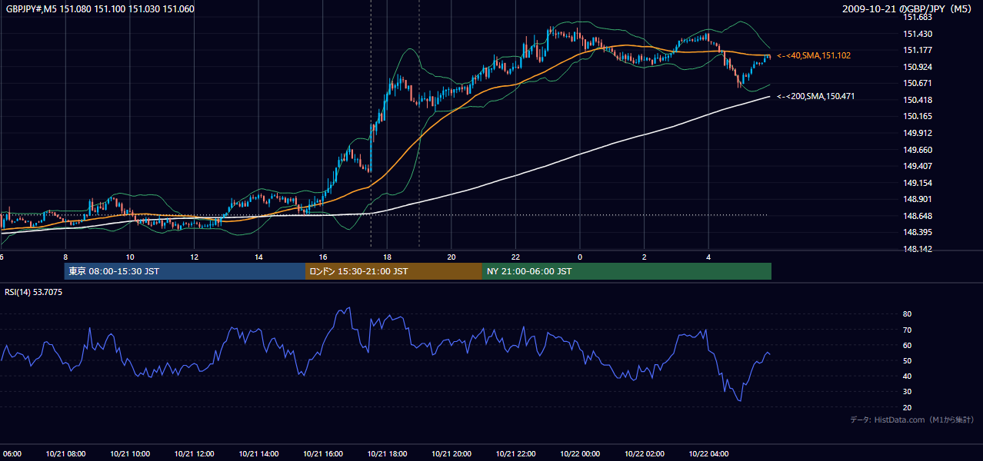Viewport: 983px width, 461px height.
Task: Click hour label 18 under the price chart
Action: pos(387,257)
